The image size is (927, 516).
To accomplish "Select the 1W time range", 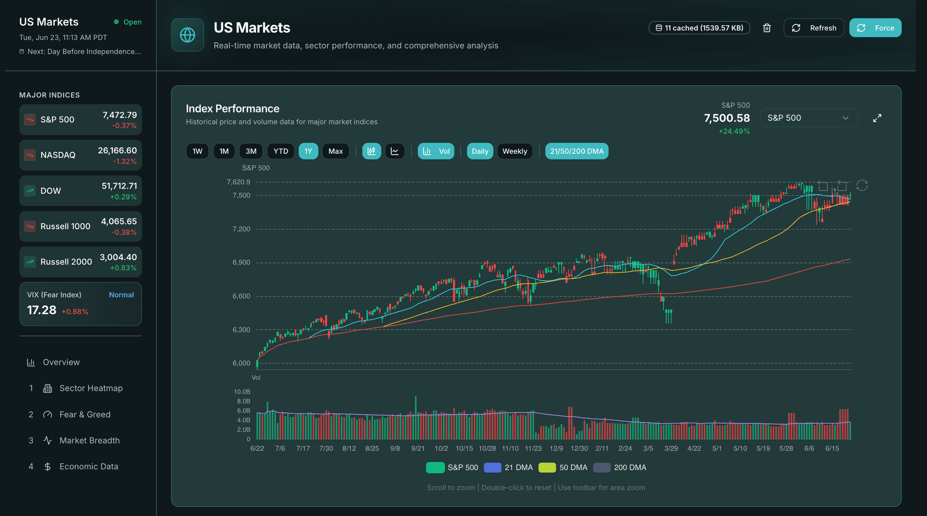I will coord(197,151).
